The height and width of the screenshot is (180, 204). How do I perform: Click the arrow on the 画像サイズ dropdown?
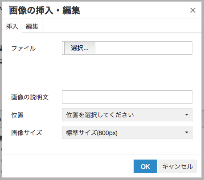click(187, 132)
